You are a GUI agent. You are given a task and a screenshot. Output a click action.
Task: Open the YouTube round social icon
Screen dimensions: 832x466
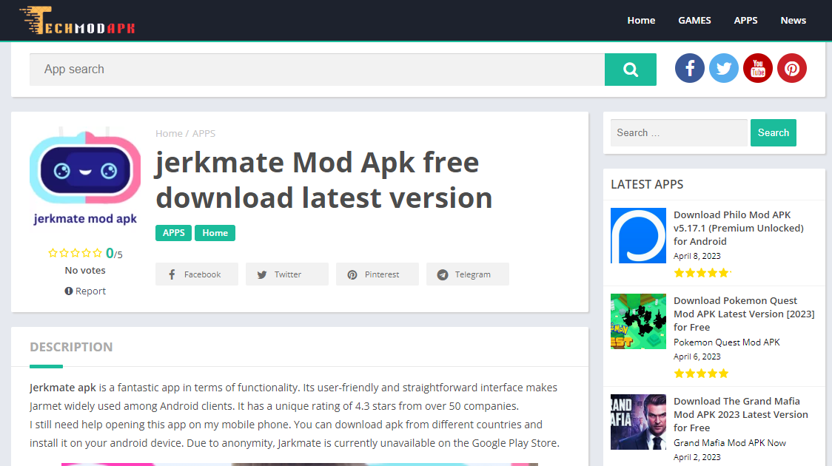click(758, 68)
